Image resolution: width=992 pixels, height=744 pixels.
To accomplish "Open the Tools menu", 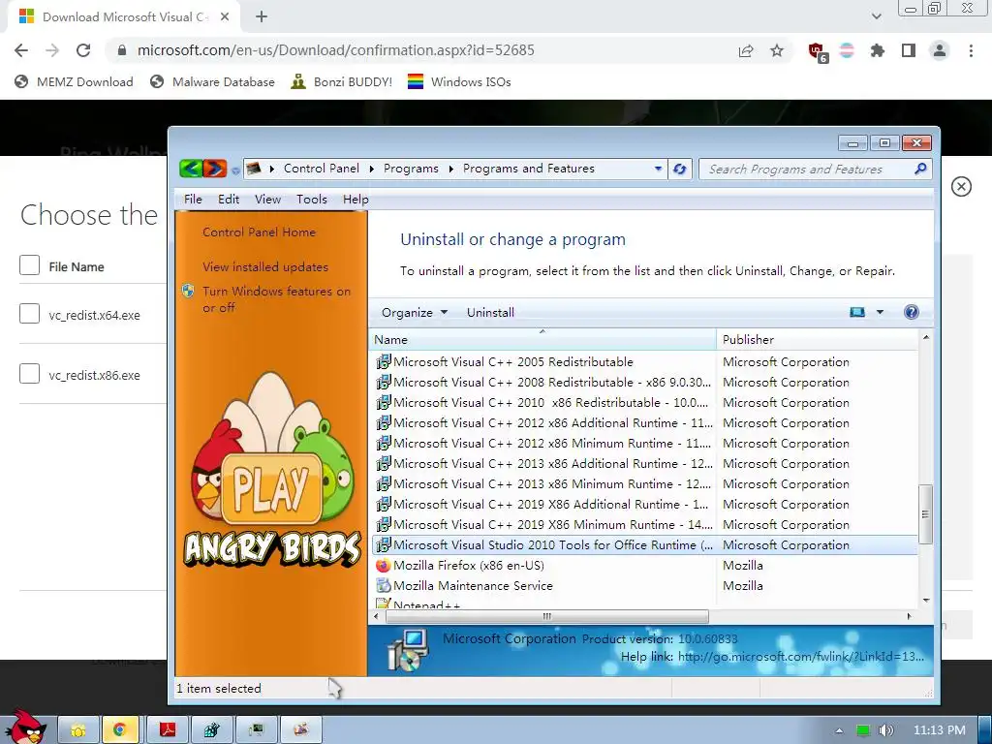I will coord(312,200).
